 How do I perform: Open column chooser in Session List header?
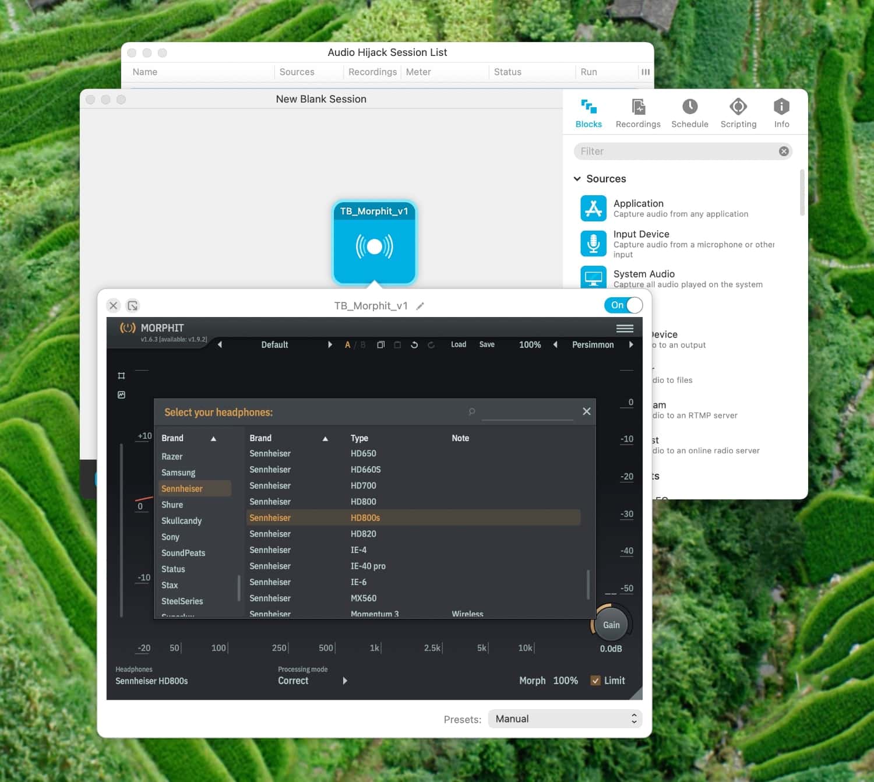pos(646,72)
